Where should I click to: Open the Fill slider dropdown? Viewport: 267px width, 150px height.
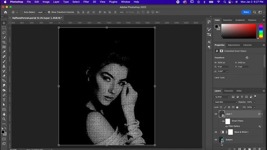(x=254, y=107)
